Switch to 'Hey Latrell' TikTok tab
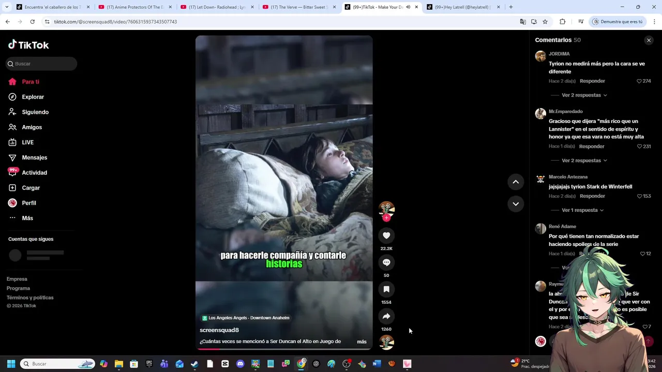Viewport: 662px width, 372px height. coord(463,7)
